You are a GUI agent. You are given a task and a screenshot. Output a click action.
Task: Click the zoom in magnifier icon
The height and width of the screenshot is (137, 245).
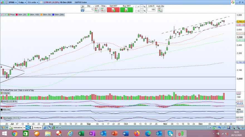click(x=238, y=128)
